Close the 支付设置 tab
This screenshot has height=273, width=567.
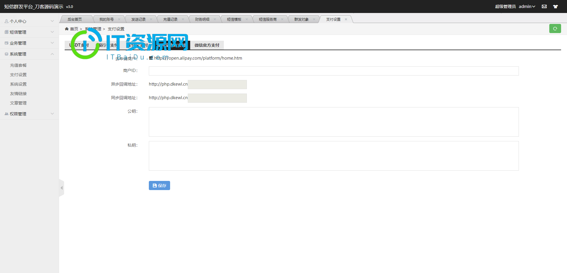pyautogui.click(x=346, y=19)
